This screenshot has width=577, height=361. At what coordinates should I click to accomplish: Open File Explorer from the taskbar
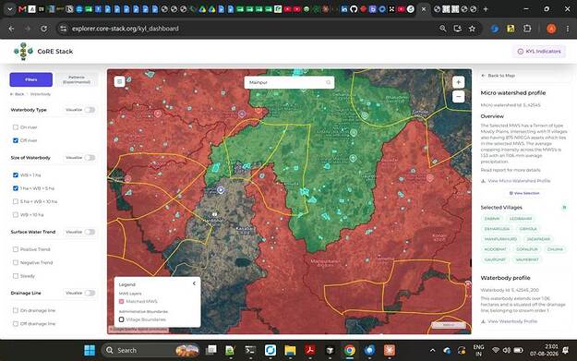[x=290, y=350]
